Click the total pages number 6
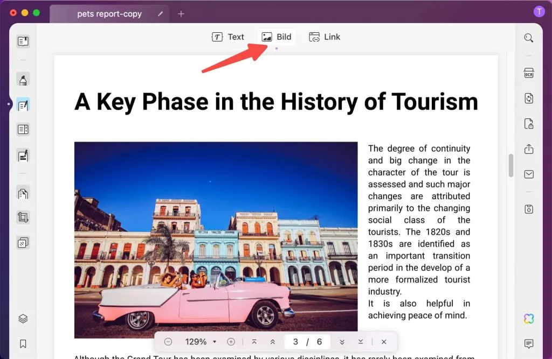The image size is (552, 359). pos(319,342)
